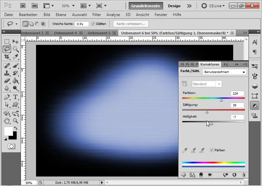
Task: Select the 3D Camera Rotate tool
Action: tap(15, 113)
